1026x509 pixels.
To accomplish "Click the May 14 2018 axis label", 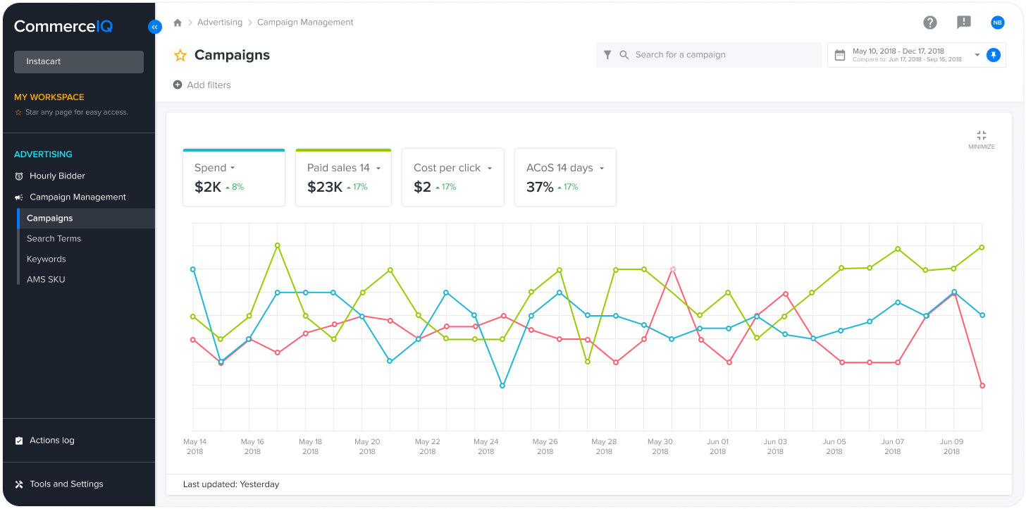I will coord(194,446).
